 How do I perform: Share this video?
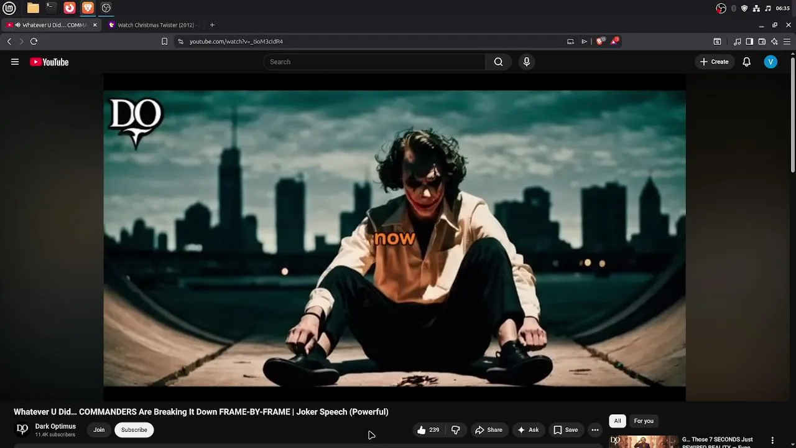pyautogui.click(x=489, y=430)
